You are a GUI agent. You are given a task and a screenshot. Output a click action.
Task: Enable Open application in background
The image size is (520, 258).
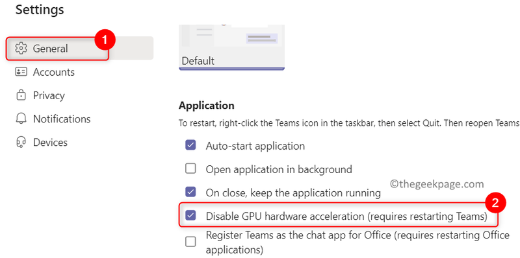pyautogui.click(x=190, y=169)
